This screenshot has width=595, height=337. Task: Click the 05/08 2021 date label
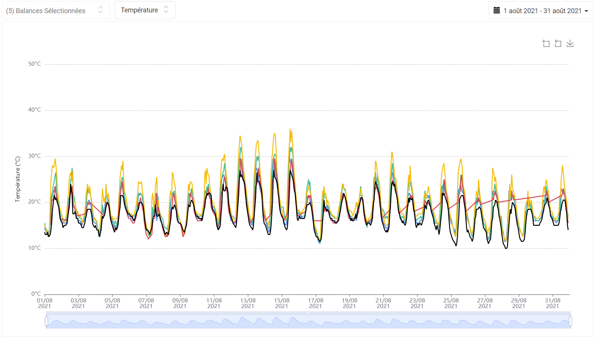tap(112, 303)
